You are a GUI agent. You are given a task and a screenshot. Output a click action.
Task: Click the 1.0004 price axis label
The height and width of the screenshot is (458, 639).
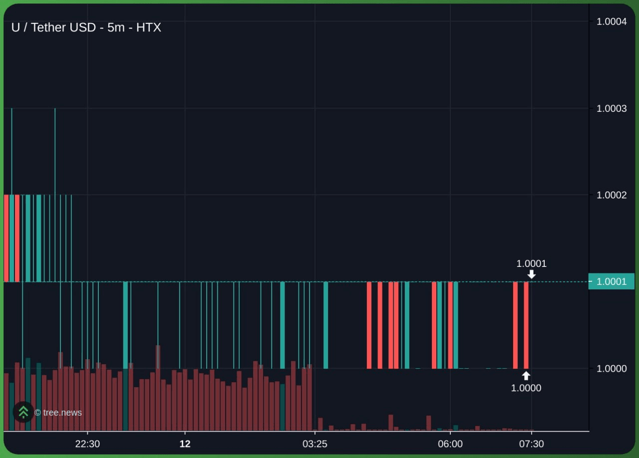(x=612, y=21)
